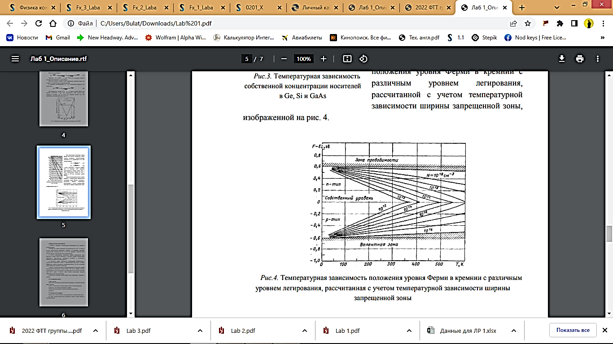
Task: Open PDF viewer more actions menu
Action: pyautogui.click(x=598, y=59)
